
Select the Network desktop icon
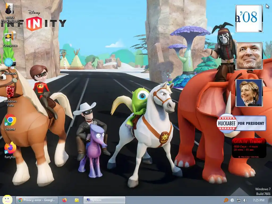[10, 67]
